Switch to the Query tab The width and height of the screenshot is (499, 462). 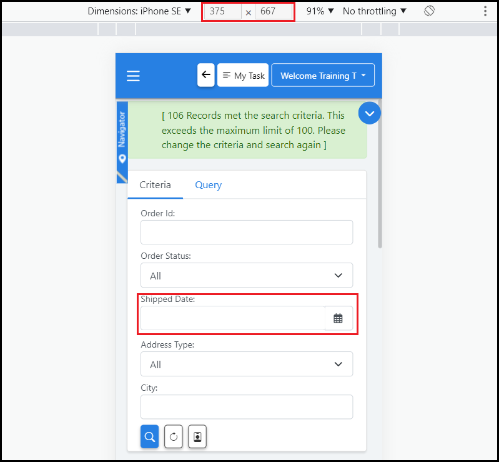[x=208, y=185]
